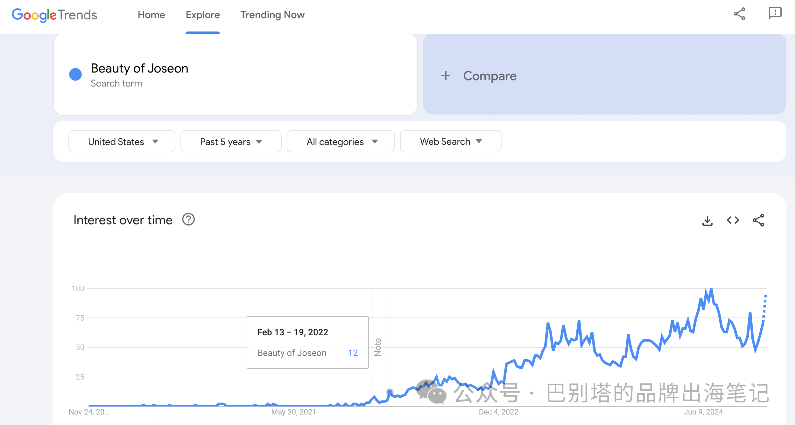Open the share icon in top header
This screenshot has height=425, width=795.
pos(740,14)
